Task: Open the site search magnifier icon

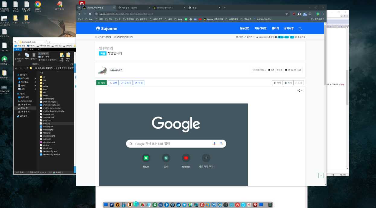Action: pos(300,28)
